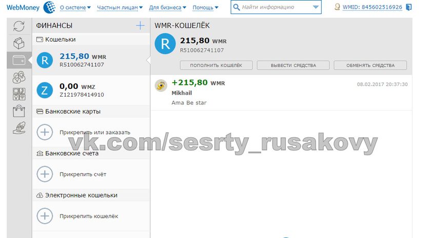Click the plus icon beside ФИНАНСЫ
The height and width of the screenshot is (238, 431).
click(140, 25)
